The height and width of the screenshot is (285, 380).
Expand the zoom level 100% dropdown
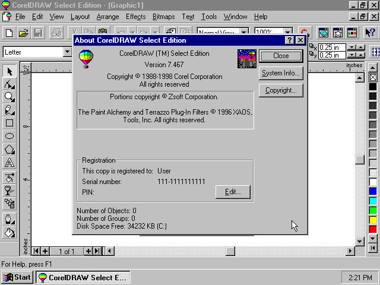click(x=287, y=31)
